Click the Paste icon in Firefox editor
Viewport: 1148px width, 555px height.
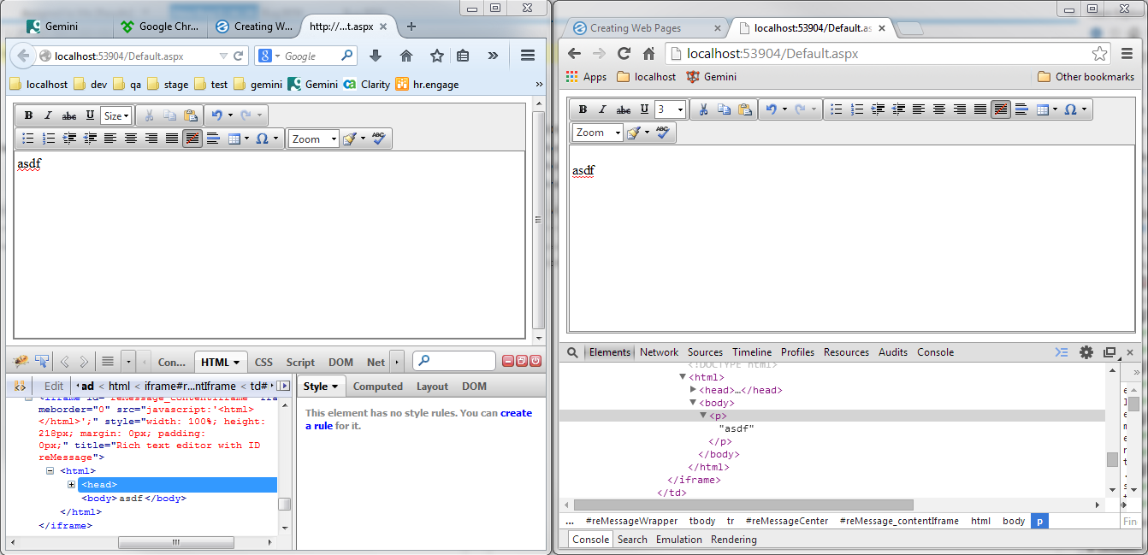[190, 115]
